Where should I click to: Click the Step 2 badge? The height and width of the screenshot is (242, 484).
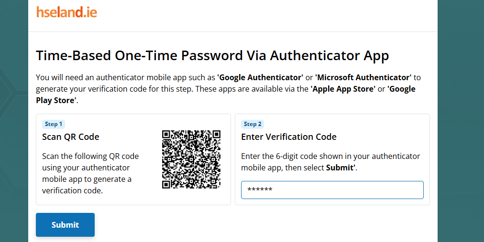coord(253,124)
